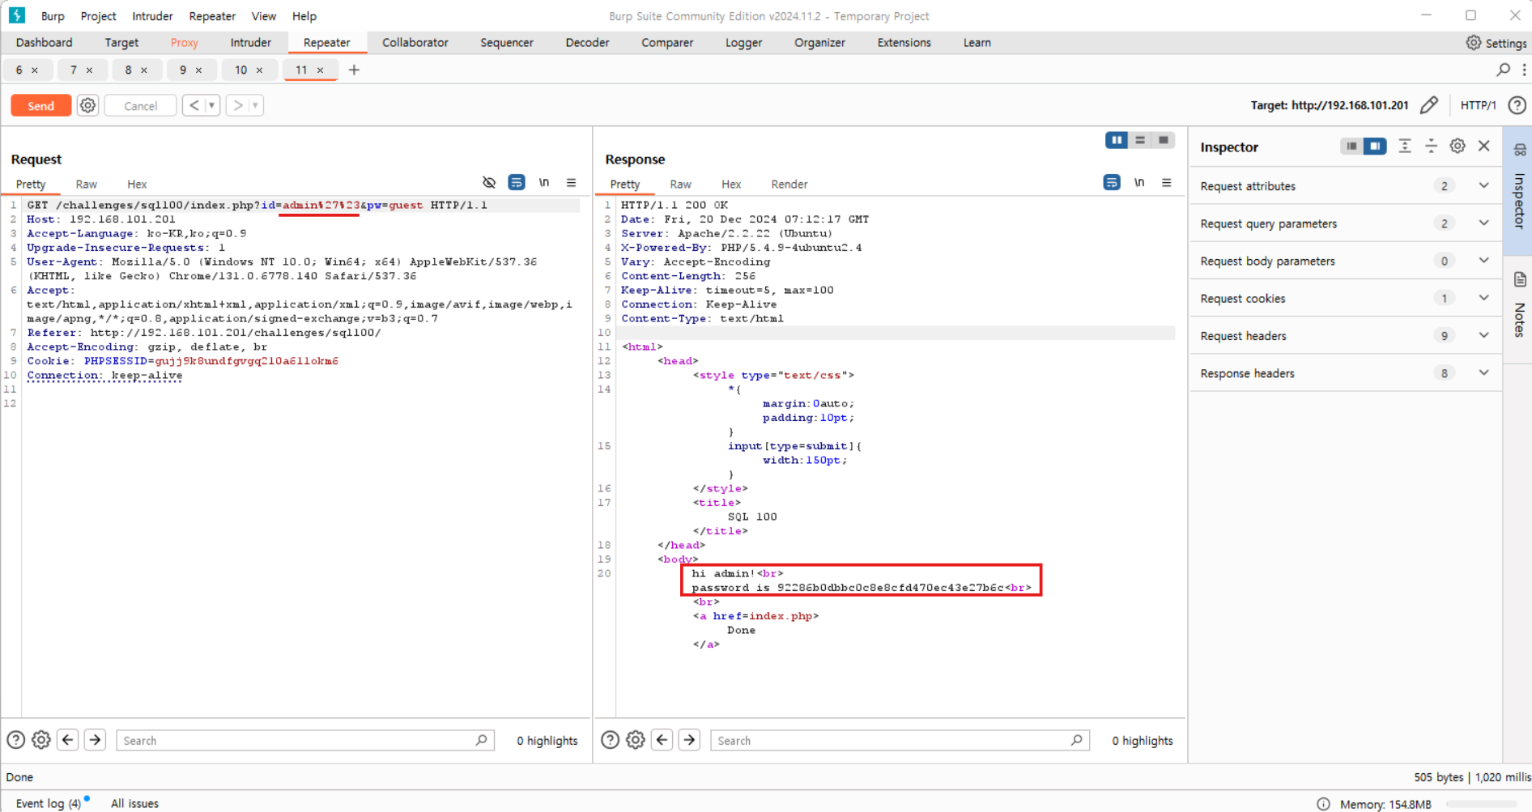This screenshot has height=812, width=1532.
Task: Open the Project menu
Action: click(98, 16)
